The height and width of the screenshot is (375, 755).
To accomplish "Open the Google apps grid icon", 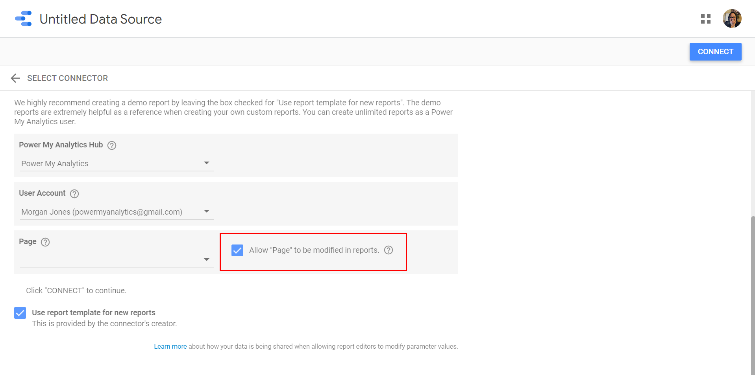I will click(x=705, y=19).
